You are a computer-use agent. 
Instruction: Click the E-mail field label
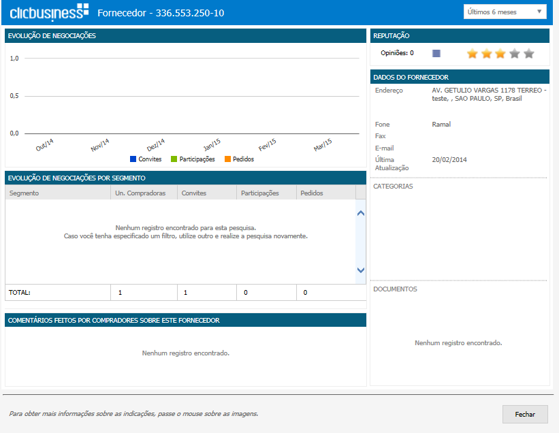coord(384,148)
